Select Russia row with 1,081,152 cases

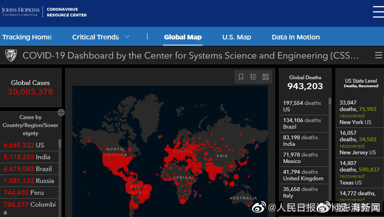click(x=29, y=181)
